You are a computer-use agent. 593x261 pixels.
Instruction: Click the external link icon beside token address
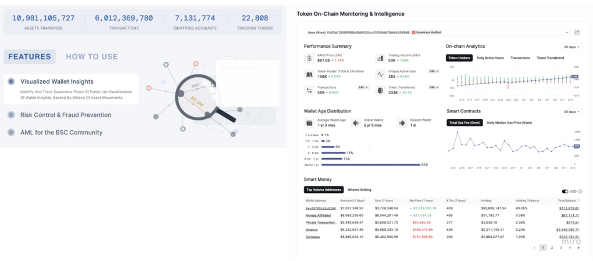point(577,33)
